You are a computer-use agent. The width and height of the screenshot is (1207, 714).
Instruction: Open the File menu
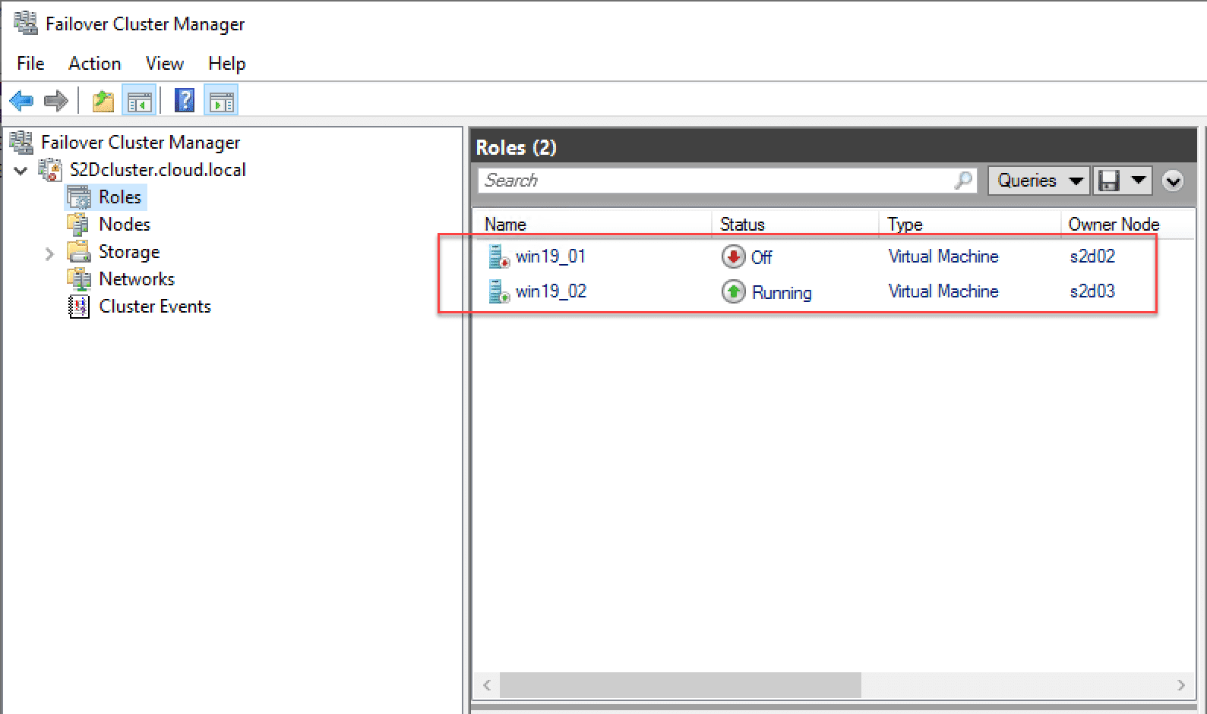click(31, 64)
